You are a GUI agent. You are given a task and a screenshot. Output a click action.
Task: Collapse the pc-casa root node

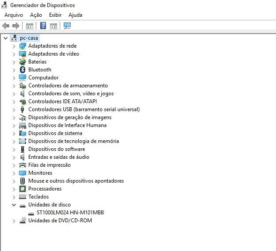pyautogui.click(x=5, y=38)
